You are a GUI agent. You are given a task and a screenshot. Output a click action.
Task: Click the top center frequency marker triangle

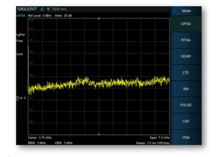point(99,19)
